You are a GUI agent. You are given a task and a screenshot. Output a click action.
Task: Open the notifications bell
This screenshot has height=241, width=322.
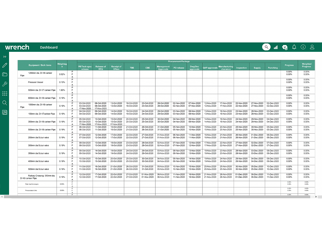[x=294, y=47]
